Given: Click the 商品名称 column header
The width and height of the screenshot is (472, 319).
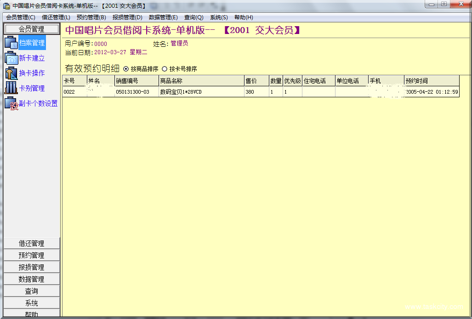Looking at the screenshot, I should [201, 81].
